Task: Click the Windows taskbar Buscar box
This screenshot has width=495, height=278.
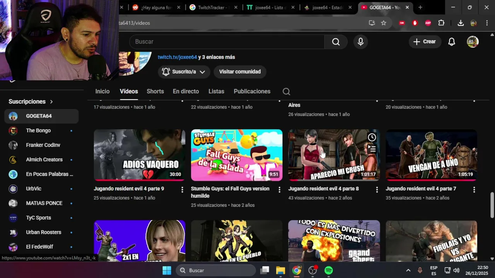Action: [x=215, y=270]
